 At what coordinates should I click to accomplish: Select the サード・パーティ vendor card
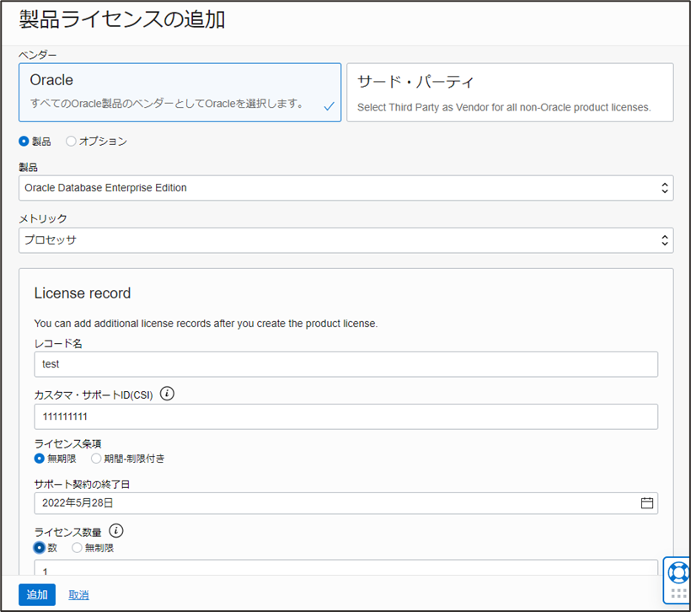[x=510, y=92]
